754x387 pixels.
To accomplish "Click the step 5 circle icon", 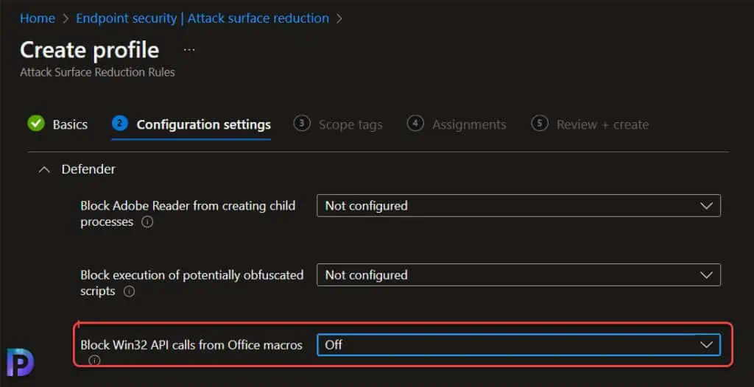I will tap(540, 123).
